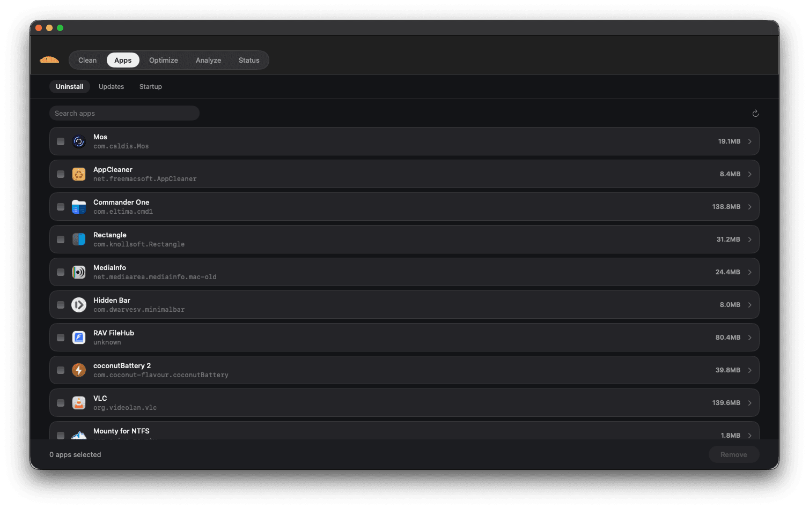Click the 80.4MB size value
The width and height of the screenshot is (809, 509).
728,338
